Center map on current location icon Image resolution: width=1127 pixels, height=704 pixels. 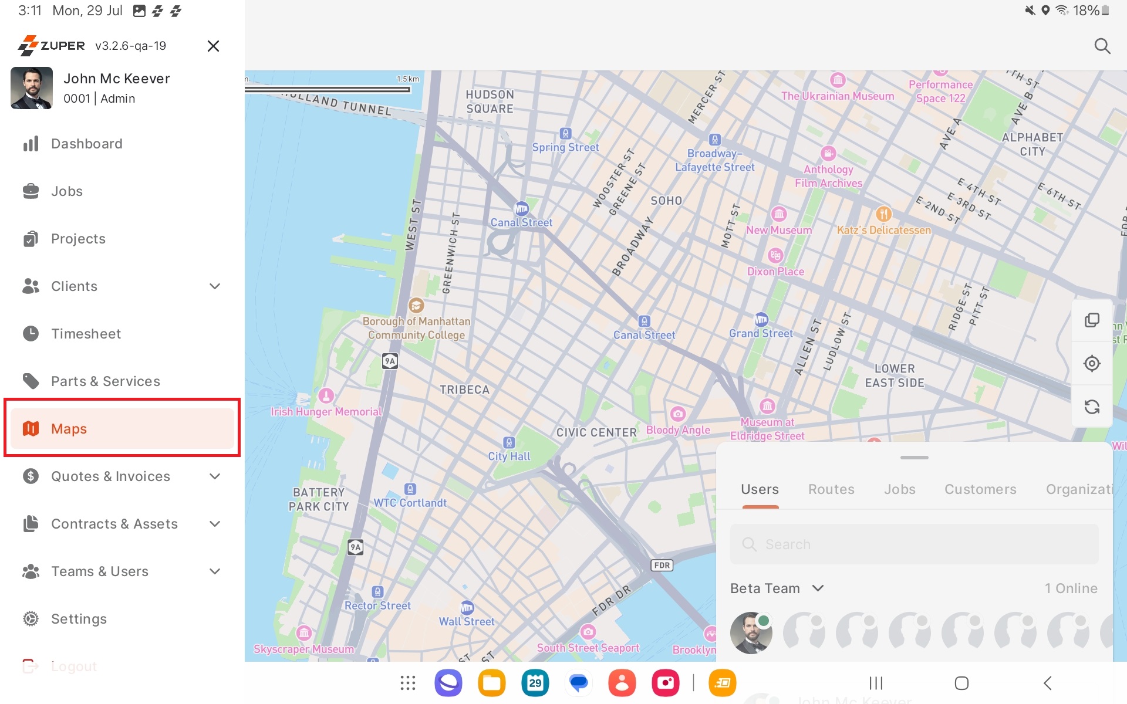(1092, 364)
